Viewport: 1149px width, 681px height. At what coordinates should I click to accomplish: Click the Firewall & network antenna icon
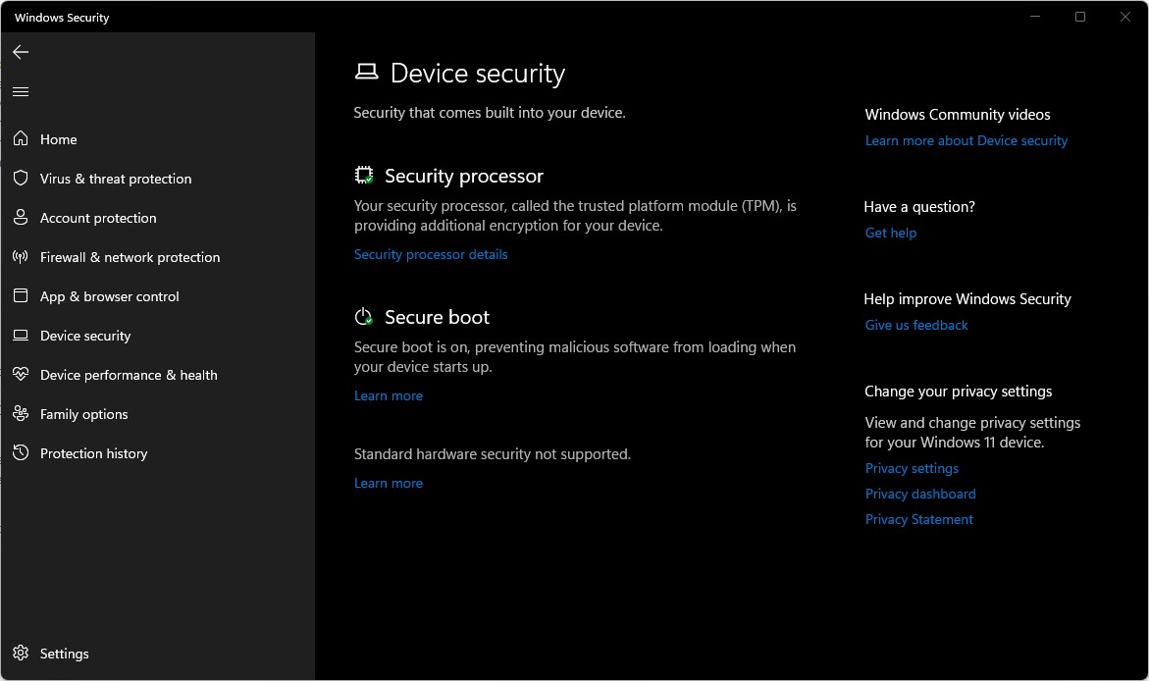click(x=21, y=256)
